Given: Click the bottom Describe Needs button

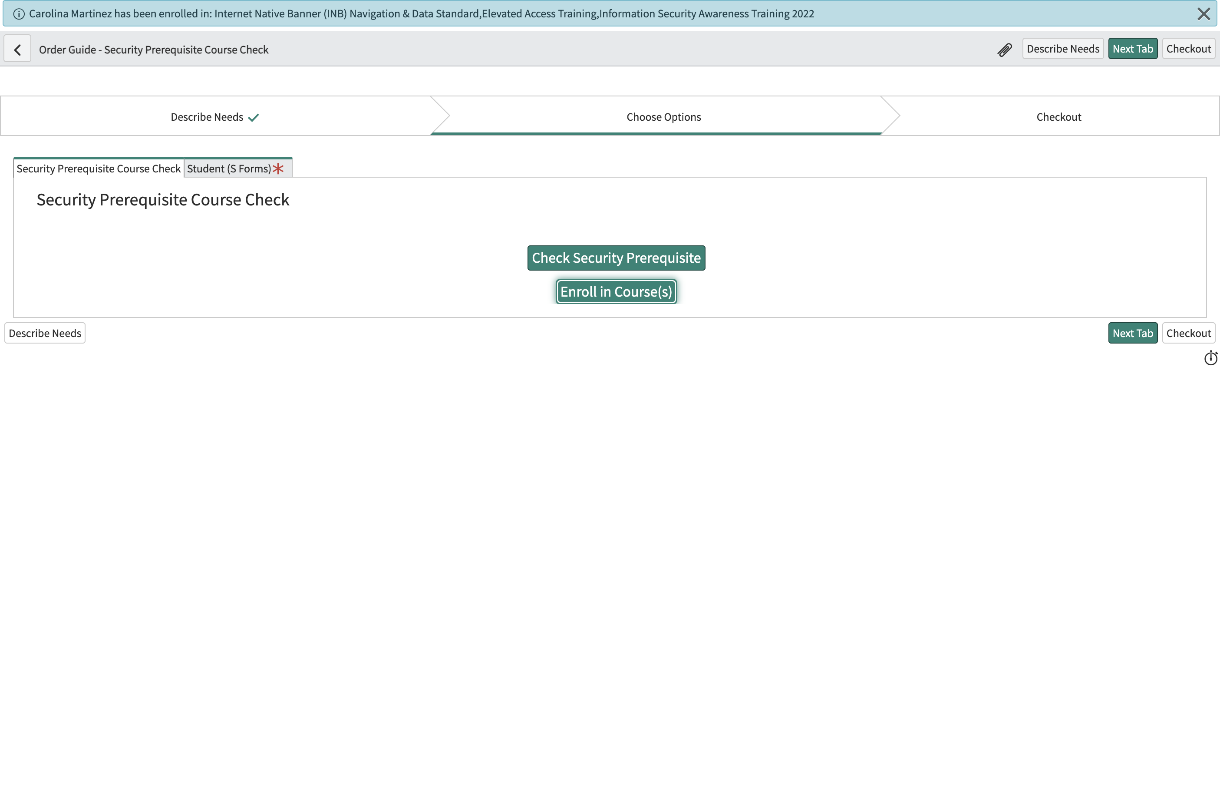Looking at the screenshot, I should (x=45, y=334).
